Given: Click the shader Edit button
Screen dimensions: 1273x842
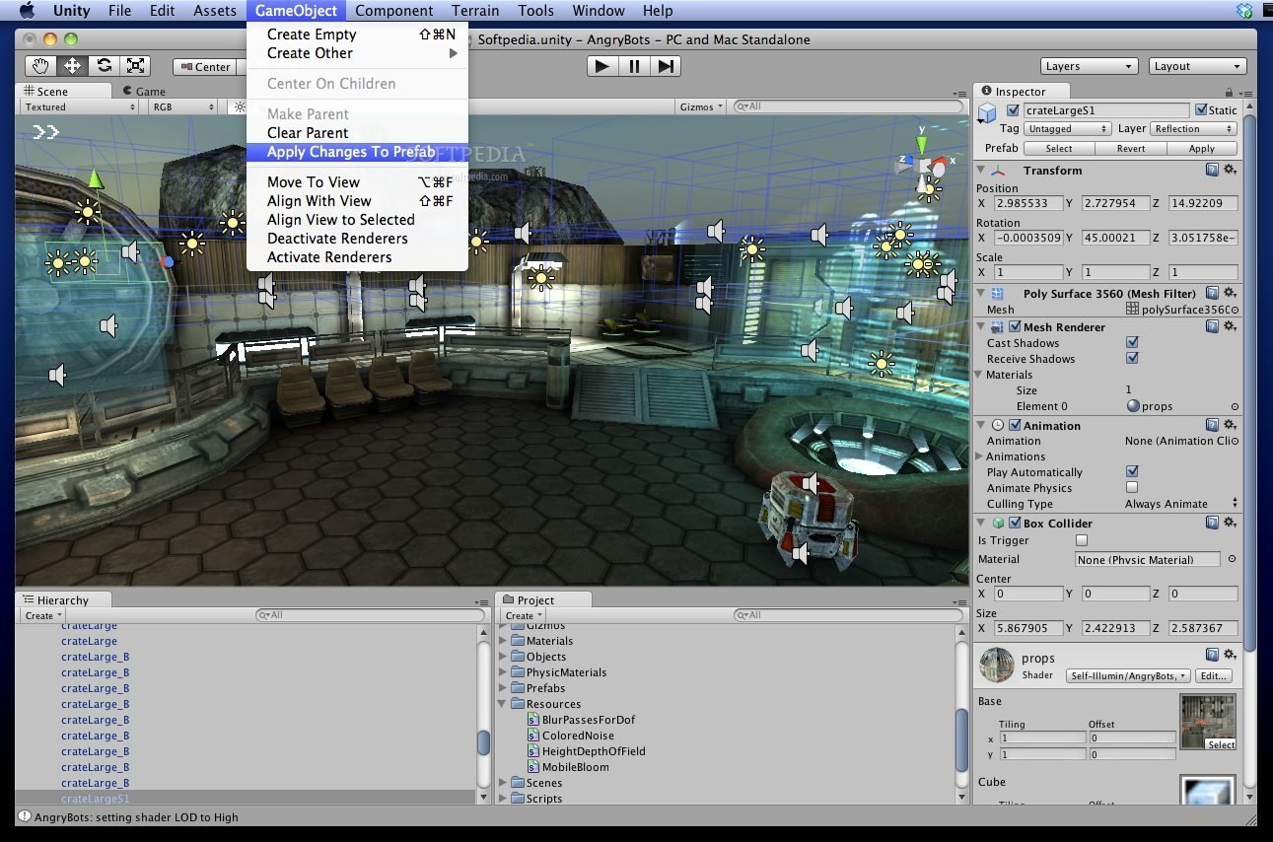Looking at the screenshot, I should pos(1214,676).
